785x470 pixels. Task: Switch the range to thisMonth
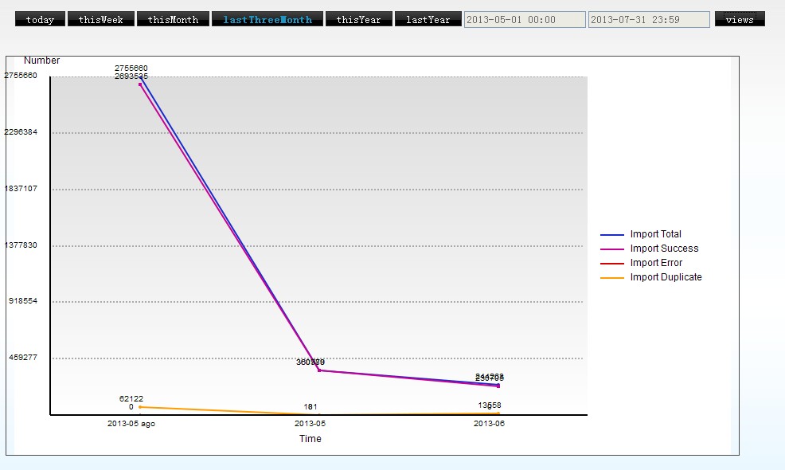coord(173,19)
